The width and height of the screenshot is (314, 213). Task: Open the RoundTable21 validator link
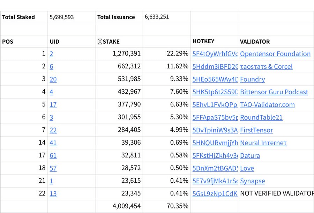click(261, 117)
